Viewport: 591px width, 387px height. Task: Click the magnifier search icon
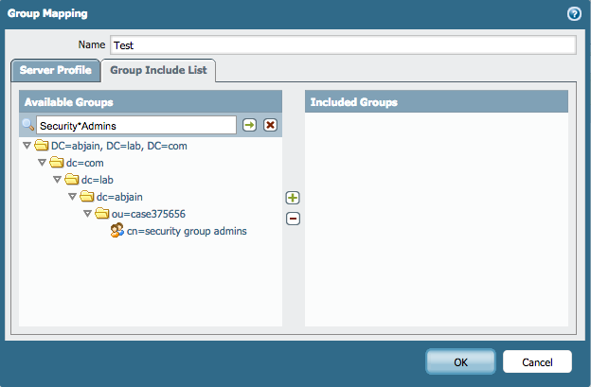point(27,125)
